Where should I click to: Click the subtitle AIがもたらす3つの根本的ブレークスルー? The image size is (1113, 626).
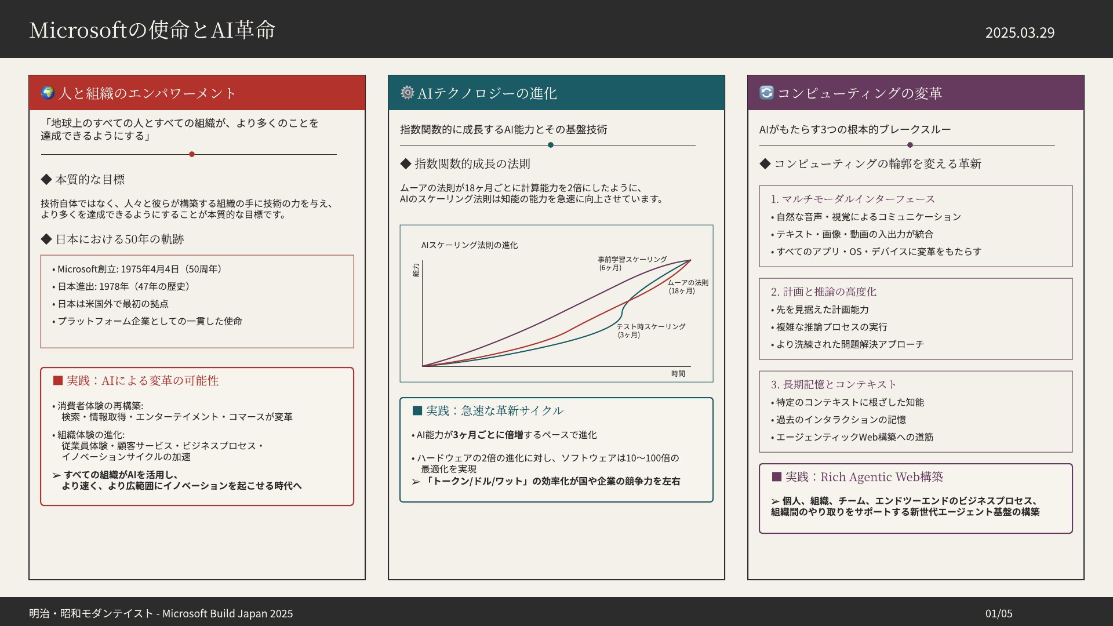pyautogui.click(x=855, y=129)
